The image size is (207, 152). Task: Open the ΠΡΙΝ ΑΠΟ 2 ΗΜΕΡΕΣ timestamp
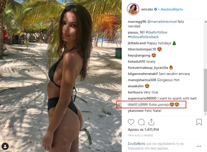(x=140, y=135)
